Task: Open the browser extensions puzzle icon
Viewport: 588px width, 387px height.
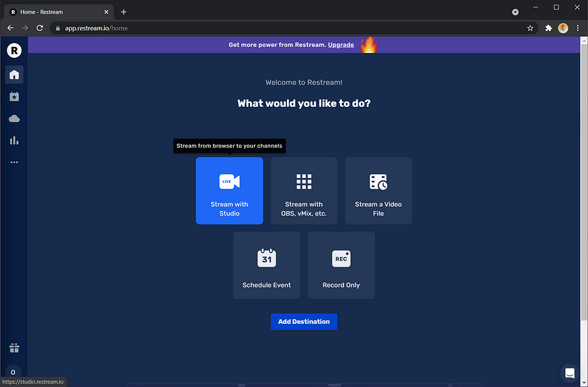Action: [548, 28]
